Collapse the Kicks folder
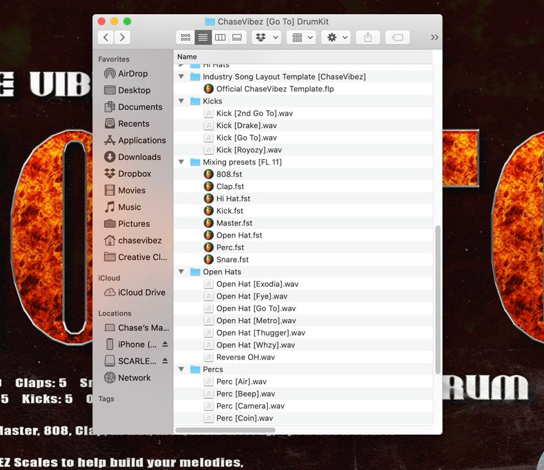Screen dimensions: 544x470 click(x=181, y=101)
